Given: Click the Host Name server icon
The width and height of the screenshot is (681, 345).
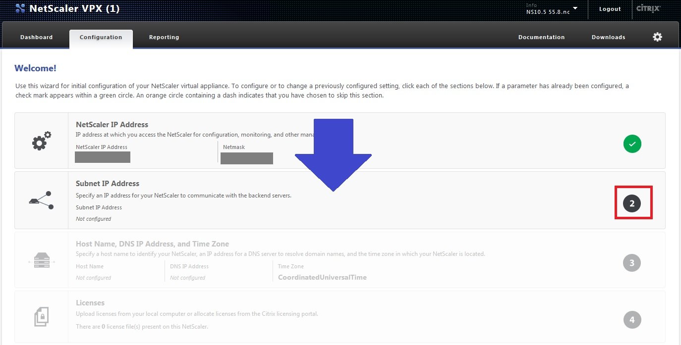Looking at the screenshot, I should coord(42,260).
